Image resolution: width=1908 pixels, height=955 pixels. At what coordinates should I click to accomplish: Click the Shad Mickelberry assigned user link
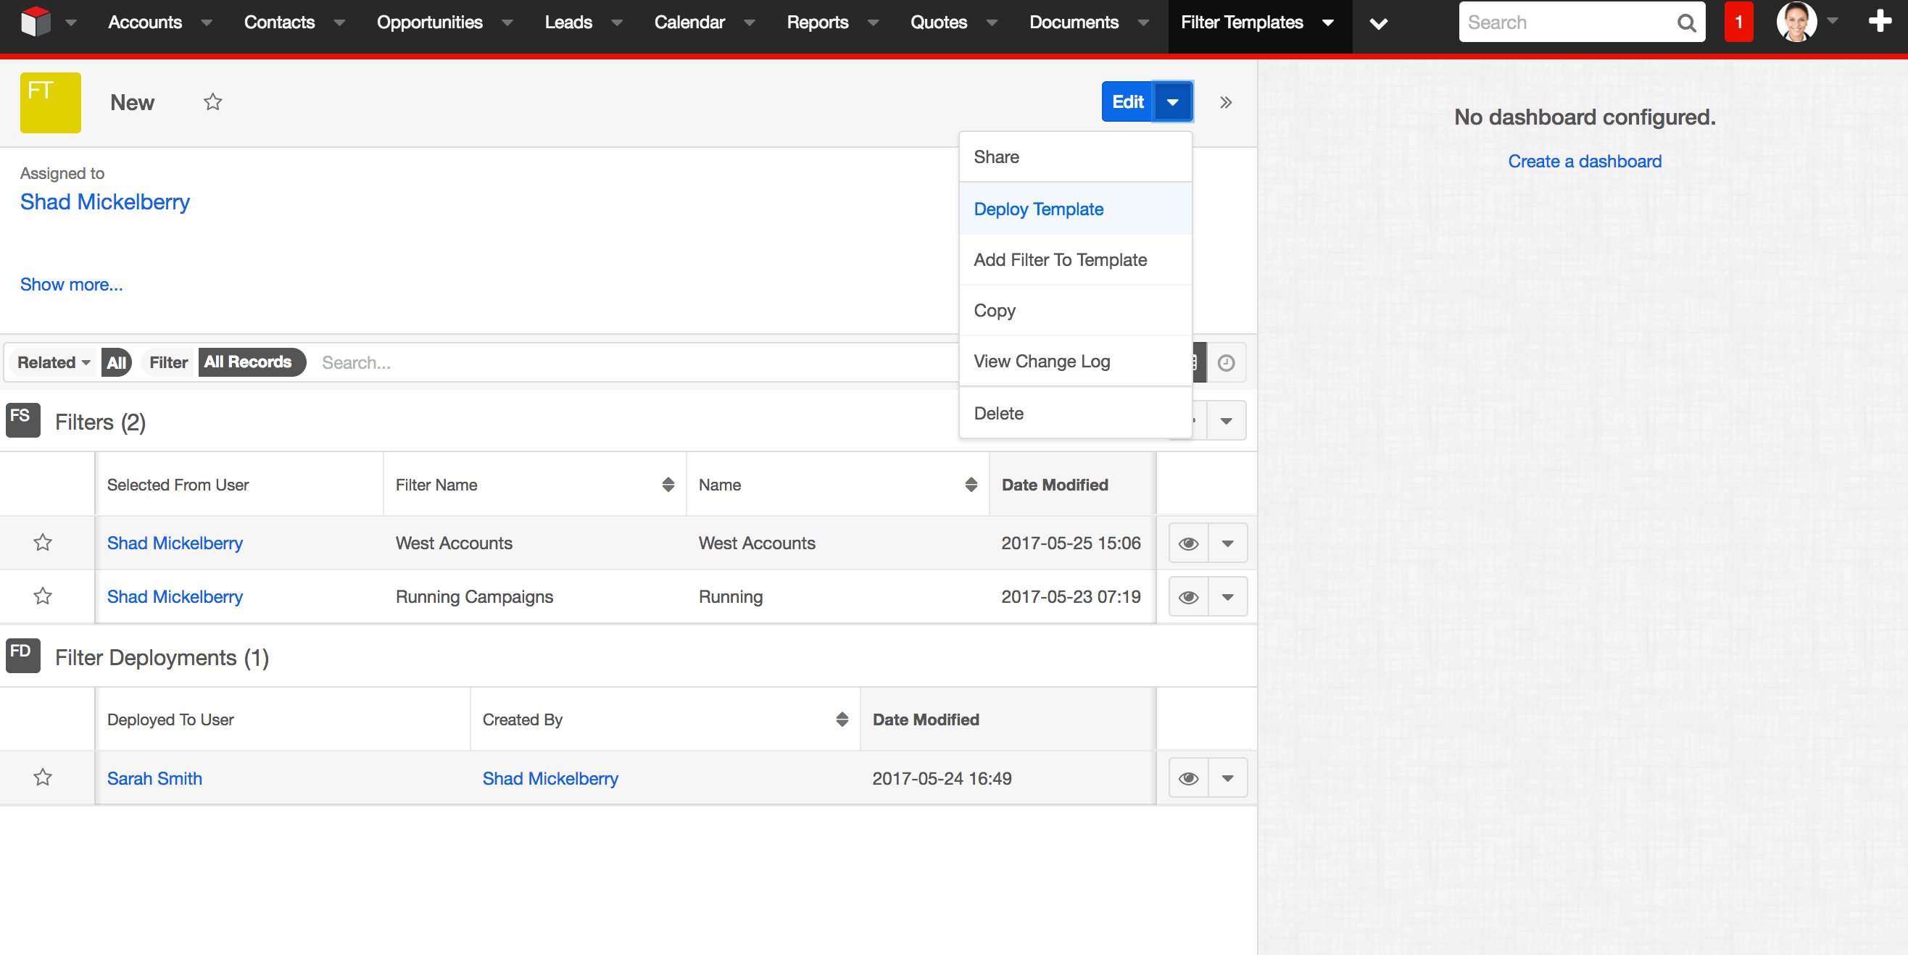pyautogui.click(x=105, y=202)
